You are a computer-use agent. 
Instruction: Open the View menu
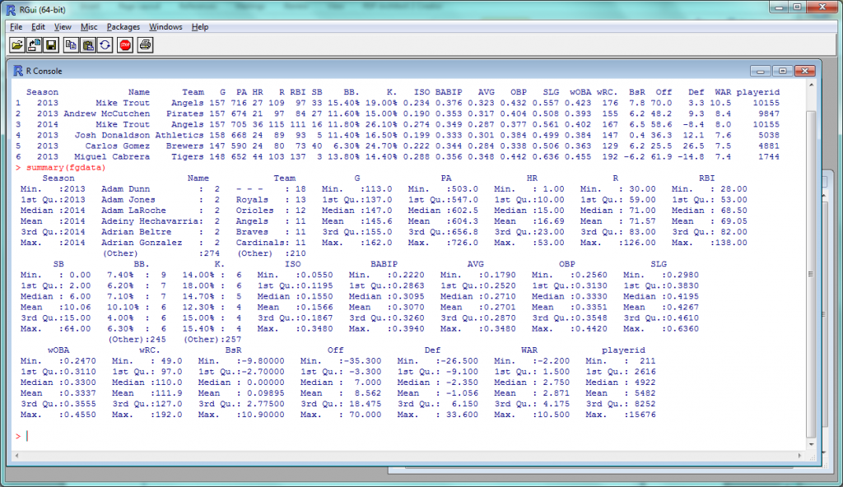coord(62,26)
